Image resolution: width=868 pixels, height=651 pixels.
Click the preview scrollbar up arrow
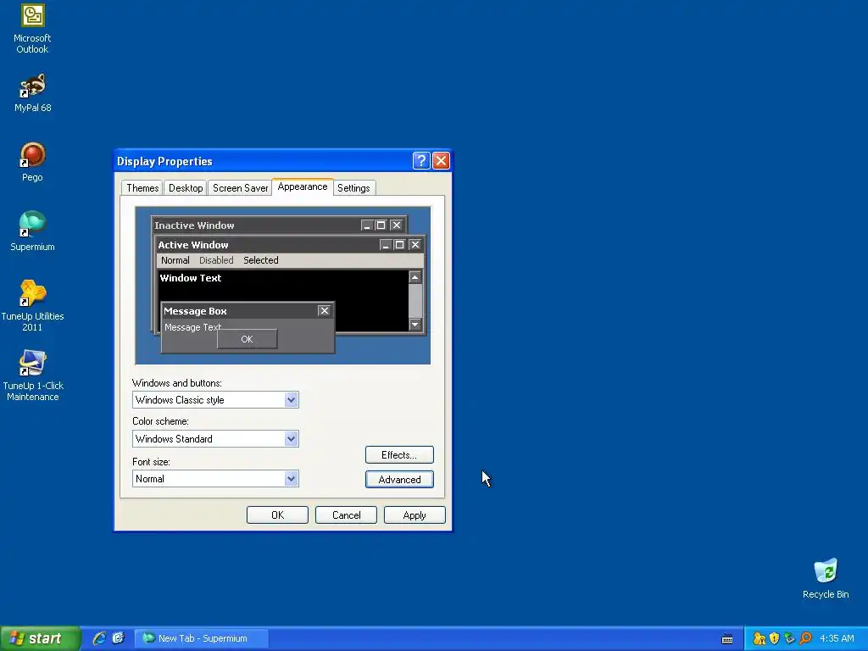coord(415,277)
